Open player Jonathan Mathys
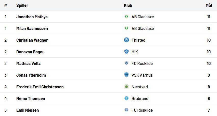The image size is (217, 116). click(x=32, y=17)
